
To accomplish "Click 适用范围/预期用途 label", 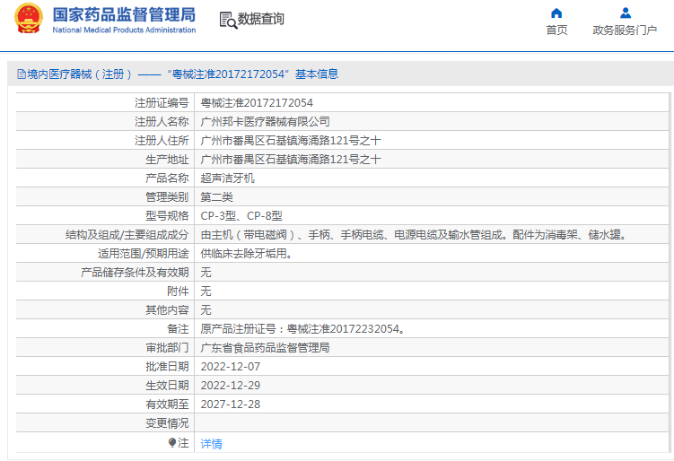I will [x=144, y=254].
